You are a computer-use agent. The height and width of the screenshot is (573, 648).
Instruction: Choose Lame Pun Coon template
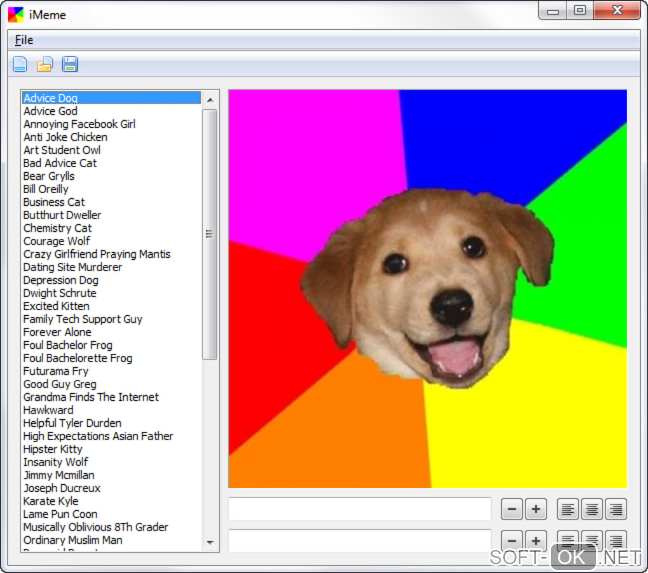click(111, 515)
